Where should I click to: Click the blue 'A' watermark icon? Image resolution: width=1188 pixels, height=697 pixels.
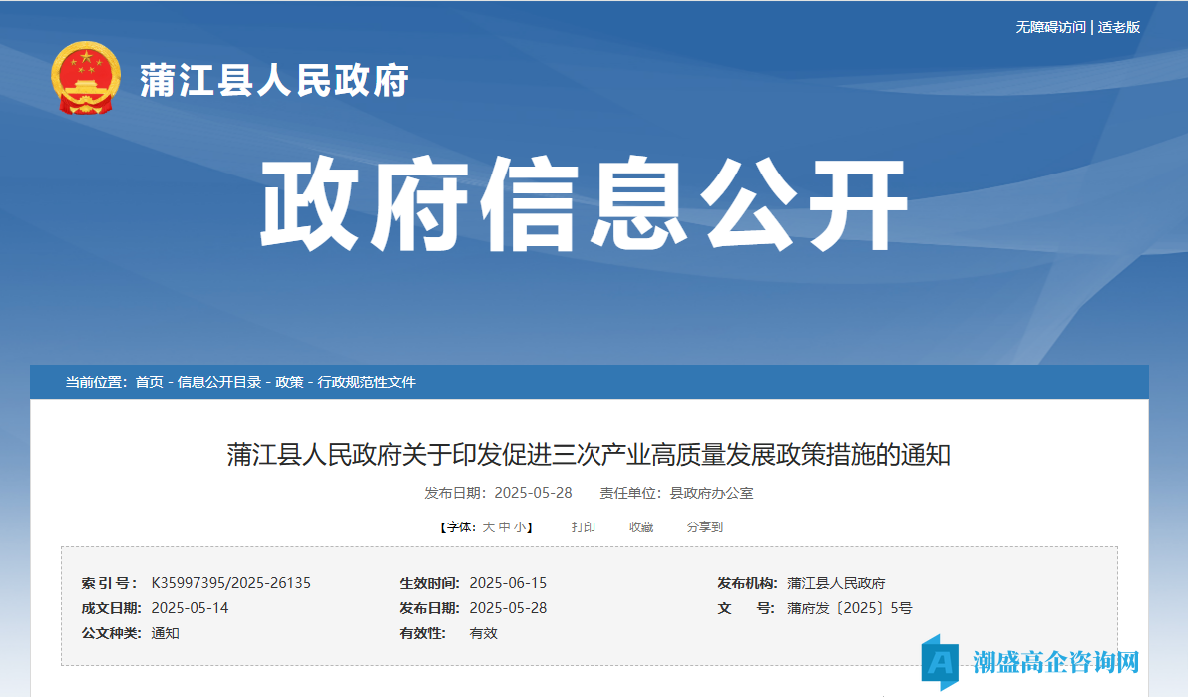tap(939, 661)
